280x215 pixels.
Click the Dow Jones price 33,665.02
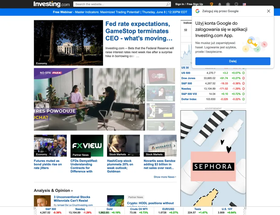coord(209,78)
